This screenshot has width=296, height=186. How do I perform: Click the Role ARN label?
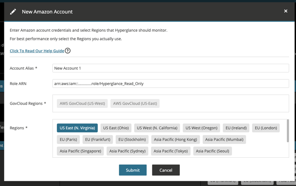click(18, 84)
